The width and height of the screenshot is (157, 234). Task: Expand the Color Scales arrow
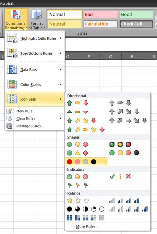60,84
